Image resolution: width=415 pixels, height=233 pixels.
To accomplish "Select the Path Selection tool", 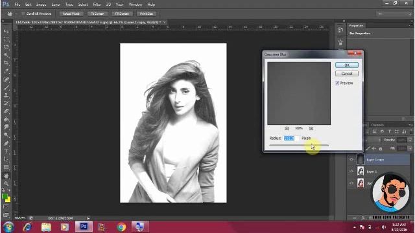I will 6,159.
